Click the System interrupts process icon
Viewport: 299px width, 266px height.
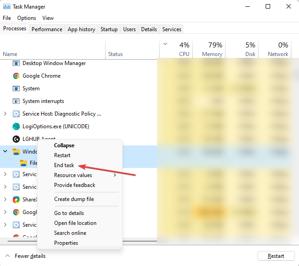pyautogui.click(x=16, y=101)
